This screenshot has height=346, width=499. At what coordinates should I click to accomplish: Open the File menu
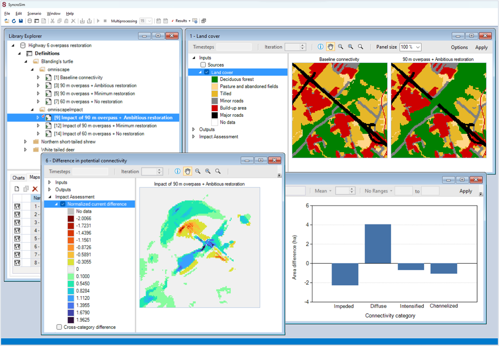click(7, 13)
